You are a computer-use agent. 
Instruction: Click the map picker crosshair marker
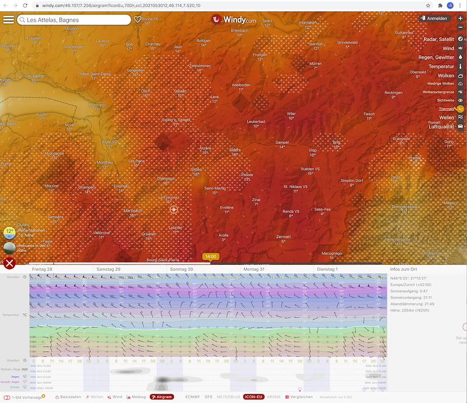click(x=173, y=209)
